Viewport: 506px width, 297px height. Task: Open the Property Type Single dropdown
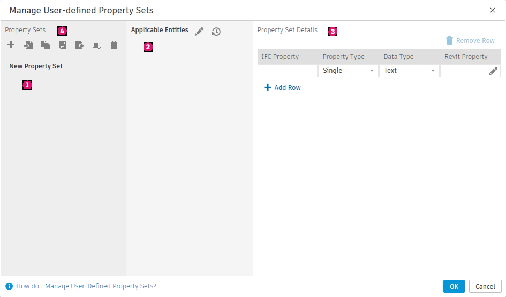click(348, 71)
